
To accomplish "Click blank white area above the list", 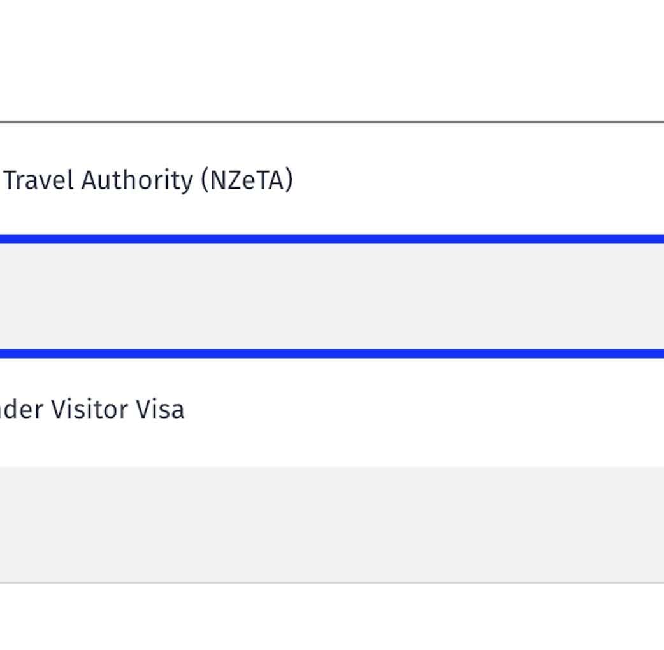I will click(x=331, y=61).
